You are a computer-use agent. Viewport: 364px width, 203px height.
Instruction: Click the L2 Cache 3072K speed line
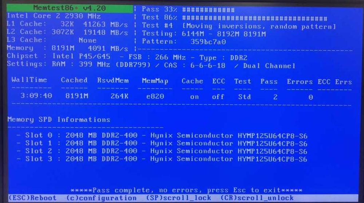pos(67,32)
